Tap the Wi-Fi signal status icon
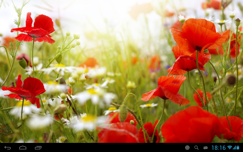 (x=230, y=147)
